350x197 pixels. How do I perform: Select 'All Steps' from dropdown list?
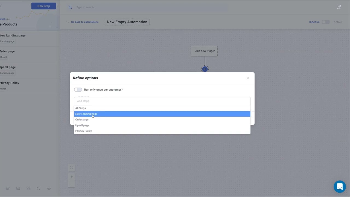[81, 108]
